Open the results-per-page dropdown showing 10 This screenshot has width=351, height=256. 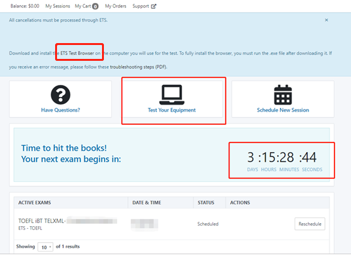46,247
